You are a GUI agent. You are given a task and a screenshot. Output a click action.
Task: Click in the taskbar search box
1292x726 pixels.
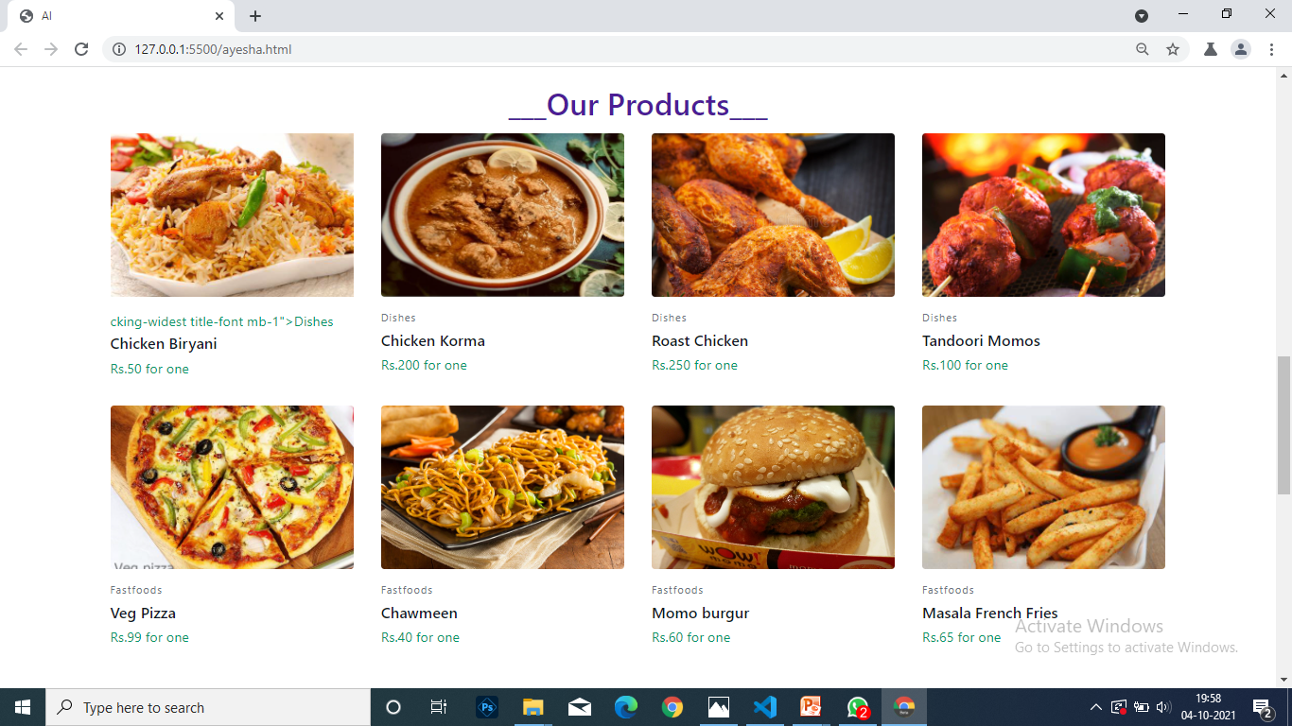(x=208, y=707)
